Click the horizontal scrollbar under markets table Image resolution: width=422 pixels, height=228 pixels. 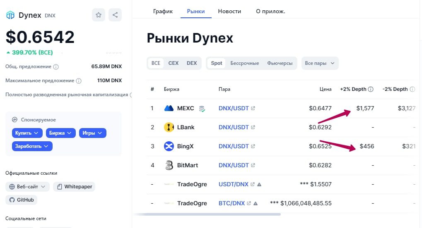click(207, 214)
